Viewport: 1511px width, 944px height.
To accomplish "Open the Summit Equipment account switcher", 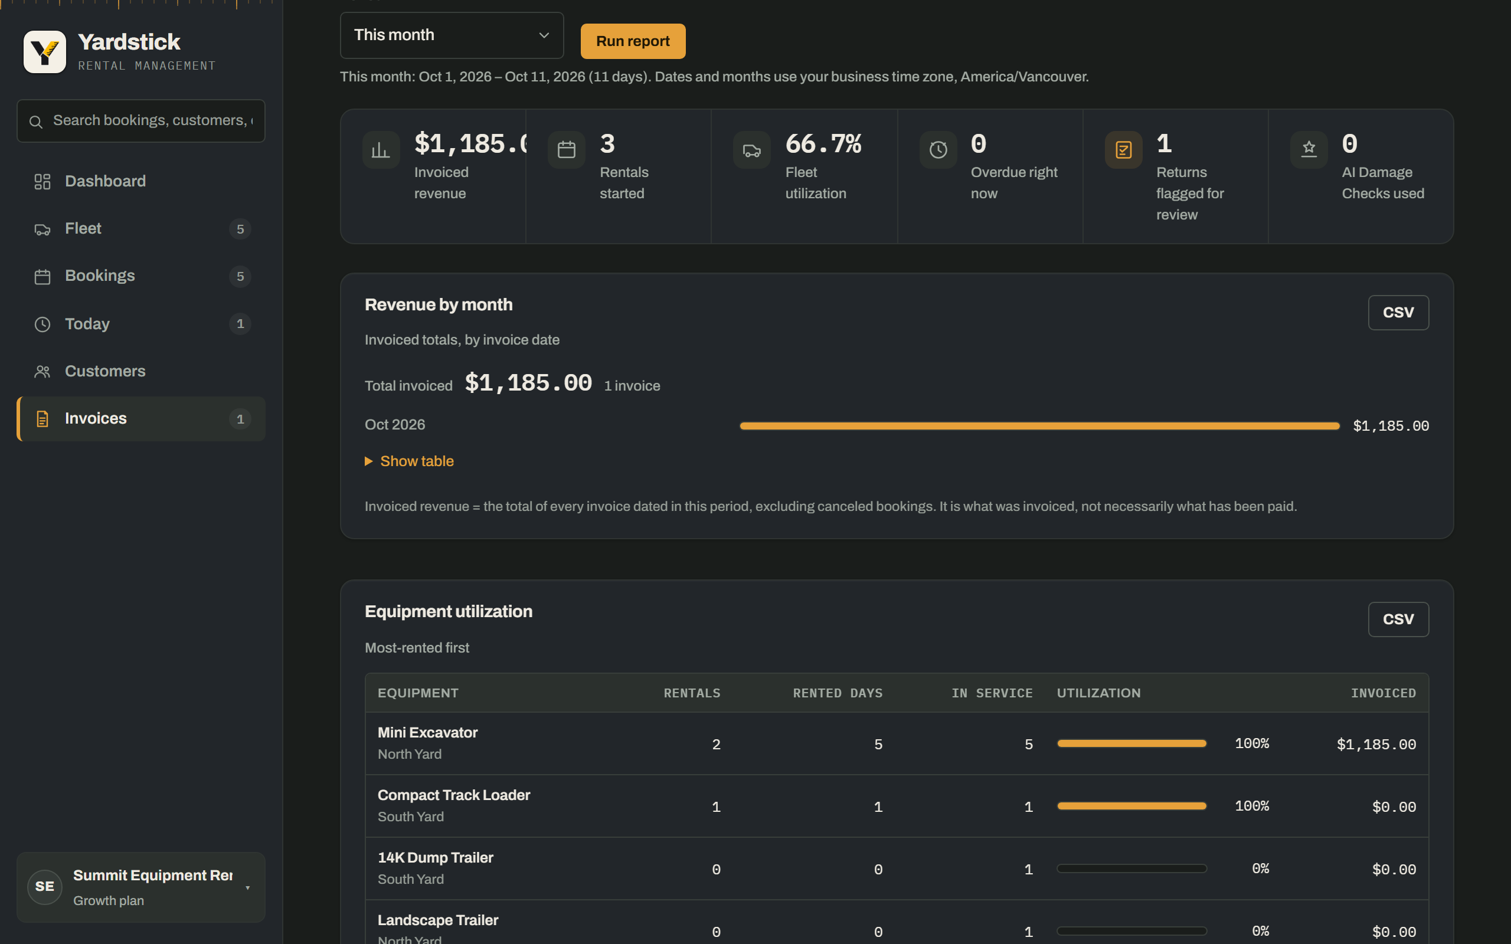I will click(141, 887).
